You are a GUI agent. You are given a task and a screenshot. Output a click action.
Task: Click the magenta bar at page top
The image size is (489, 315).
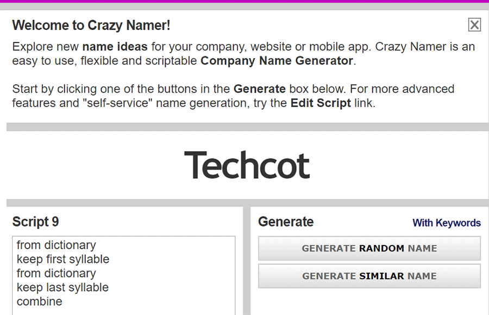244,1
